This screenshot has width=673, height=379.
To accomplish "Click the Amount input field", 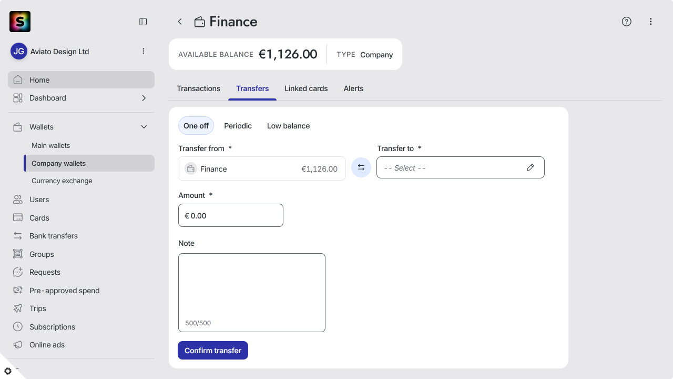I will (231, 215).
